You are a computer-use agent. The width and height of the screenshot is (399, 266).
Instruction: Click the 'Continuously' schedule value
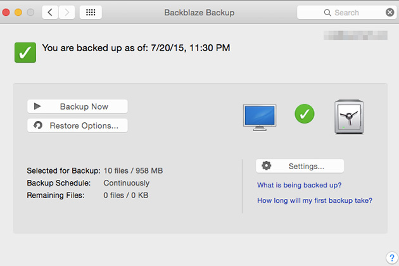point(127,183)
